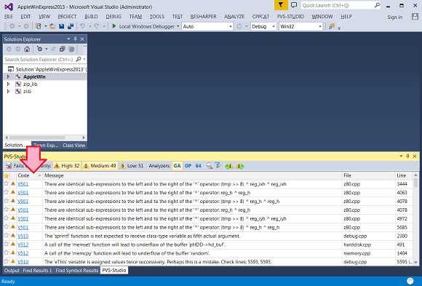Image resolution: width=422 pixels, height=286 pixels.
Task: Star the V510 sprintf warning row
Action: point(7,236)
